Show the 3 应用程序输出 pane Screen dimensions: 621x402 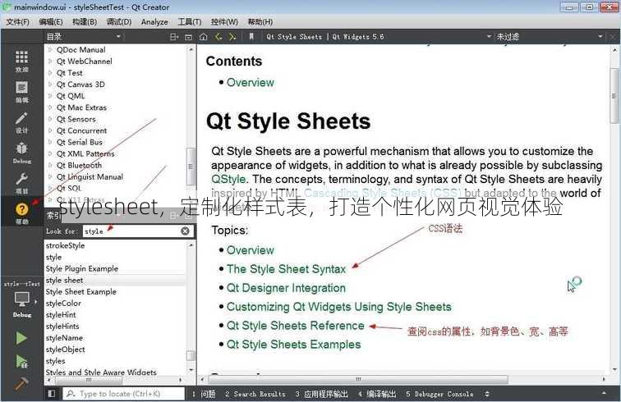[322, 394]
